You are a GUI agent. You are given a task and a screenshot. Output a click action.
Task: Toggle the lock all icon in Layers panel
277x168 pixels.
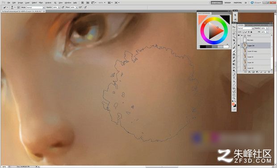click(251, 32)
